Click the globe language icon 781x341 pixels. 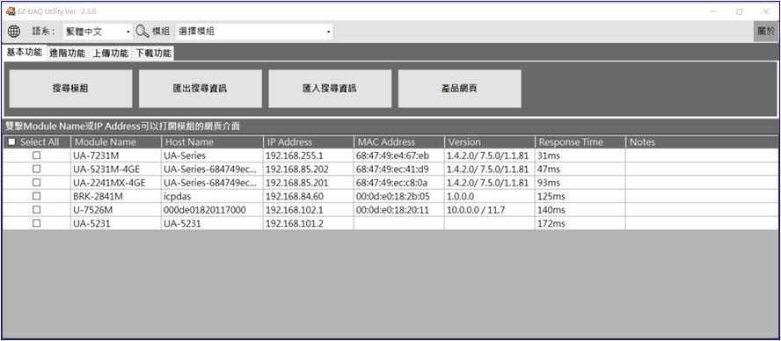[14, 32]
